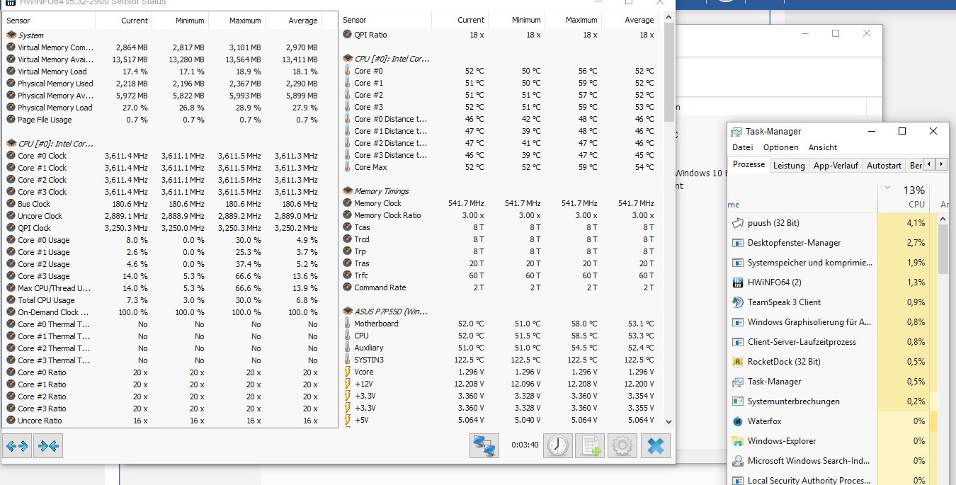Open HWiNFO sensor settings gear icon

[622, 446]
